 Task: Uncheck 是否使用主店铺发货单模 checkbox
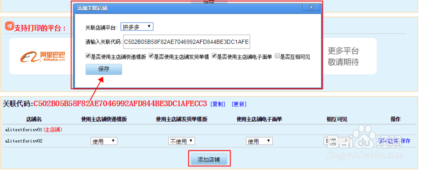[151, 56]
